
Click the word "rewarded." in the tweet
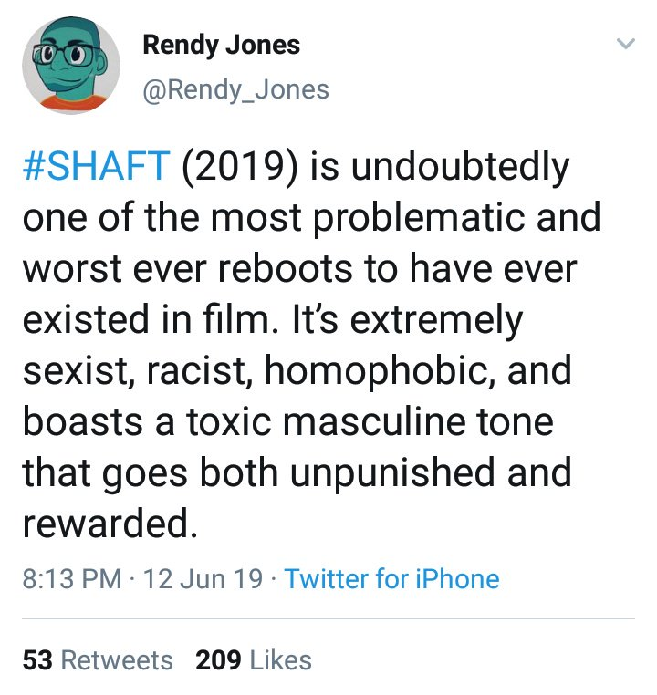coord(109,523)
